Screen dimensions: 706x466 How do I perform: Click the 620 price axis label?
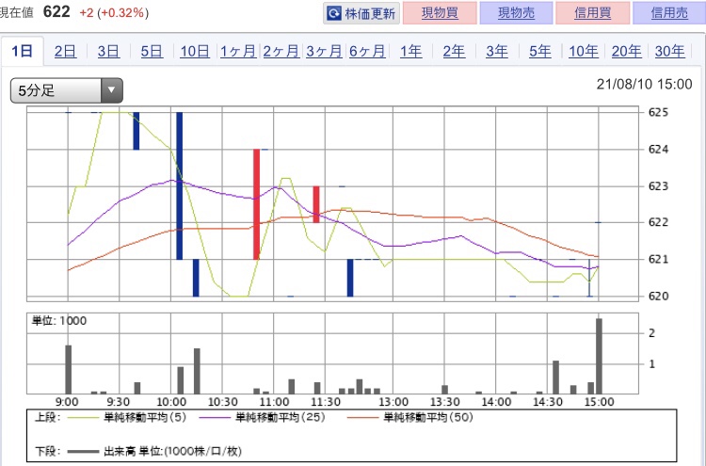(x=658, y=296)
